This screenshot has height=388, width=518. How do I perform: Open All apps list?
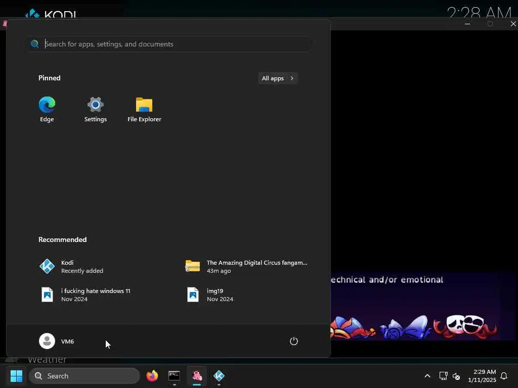point(278,78)
